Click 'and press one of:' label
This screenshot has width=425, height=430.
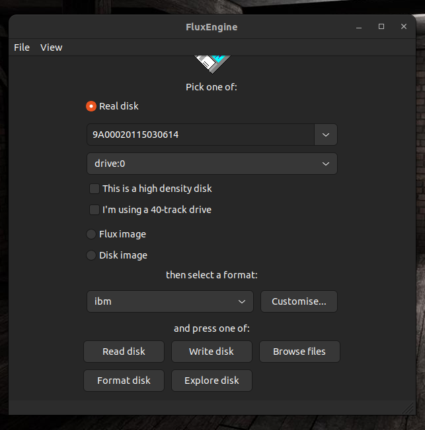click(x=212, y=328)
